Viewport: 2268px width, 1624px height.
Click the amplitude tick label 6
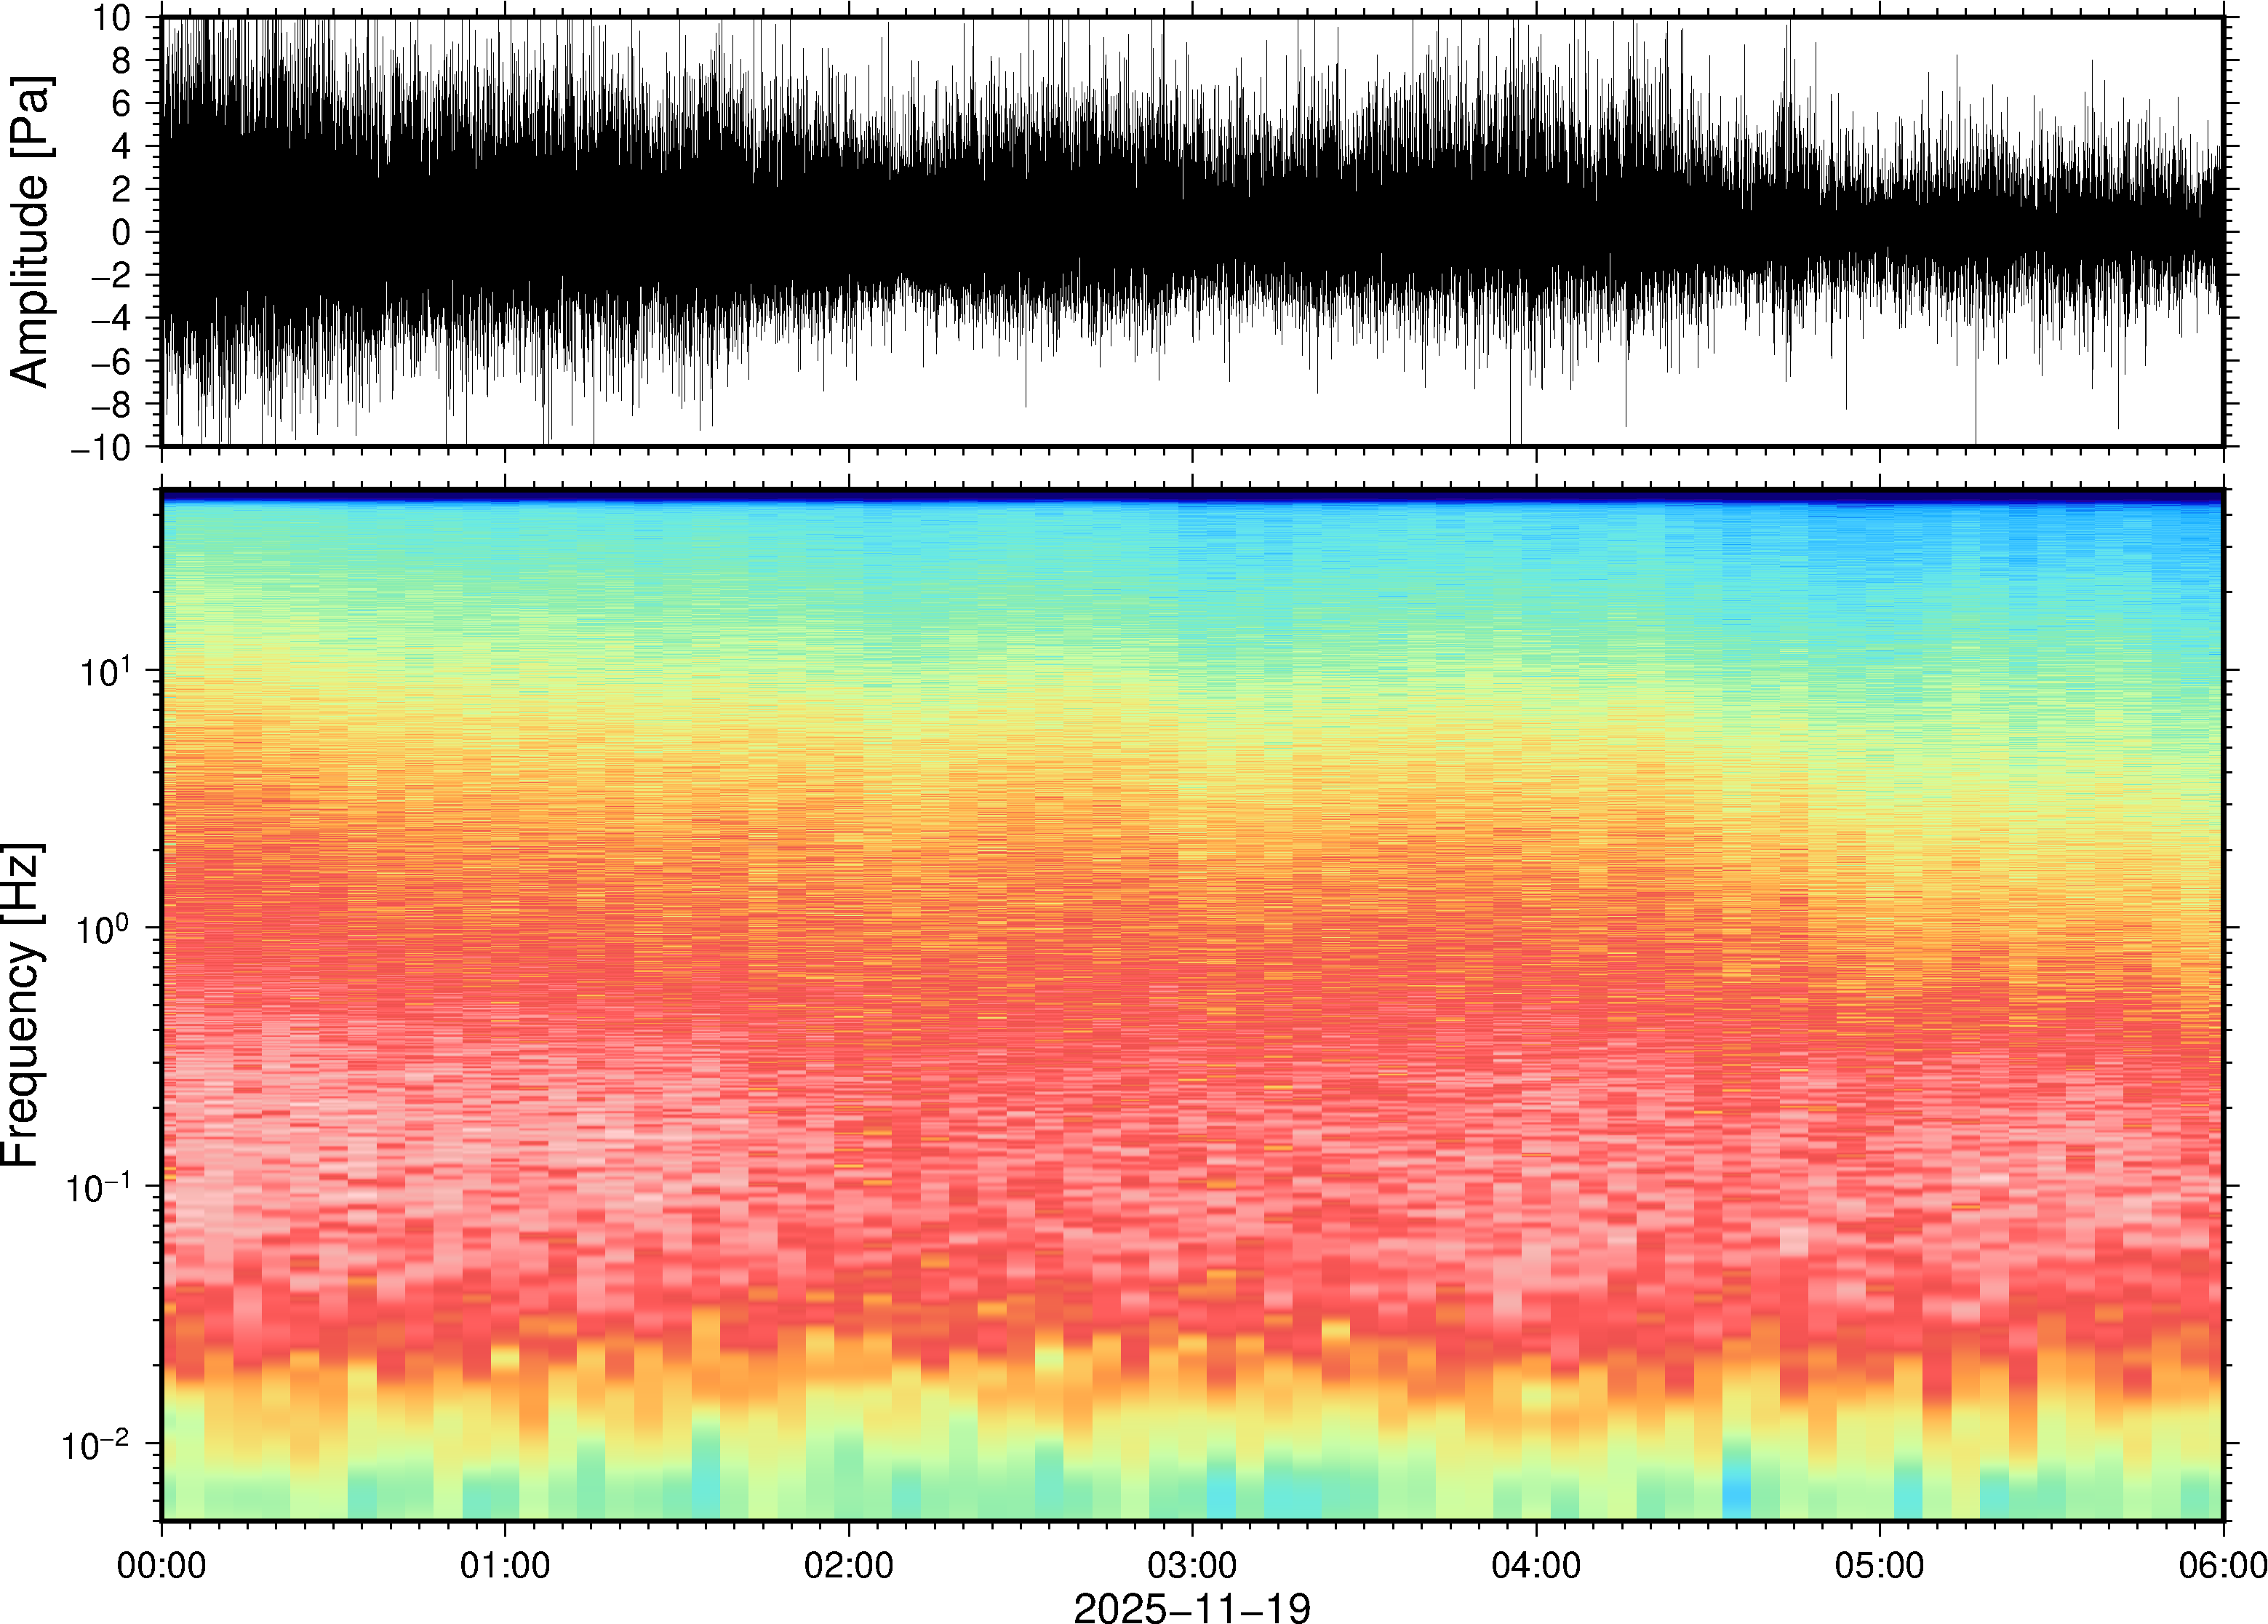coord(122,103)
